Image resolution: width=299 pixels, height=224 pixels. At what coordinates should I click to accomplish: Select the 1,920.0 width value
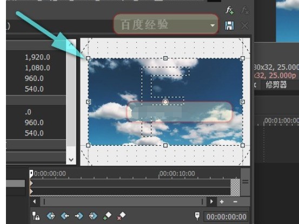[37, 57]
